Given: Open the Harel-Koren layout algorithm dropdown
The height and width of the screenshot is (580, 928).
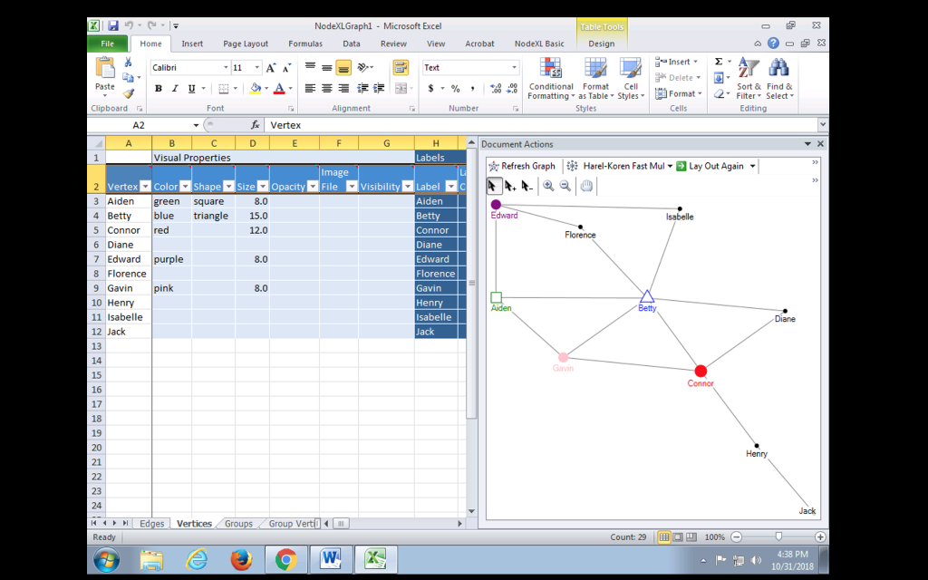Looking at the screenshot, I should click(x=670, y=167).
